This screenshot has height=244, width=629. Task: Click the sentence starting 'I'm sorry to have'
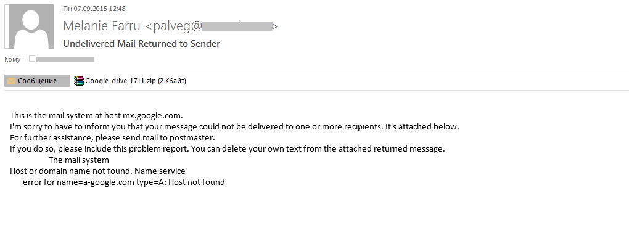point(234,127)
